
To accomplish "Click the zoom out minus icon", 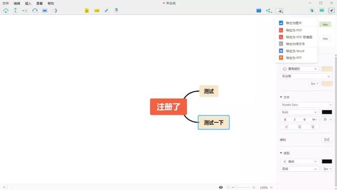I will pyautogui.click(x=233, y=187).
